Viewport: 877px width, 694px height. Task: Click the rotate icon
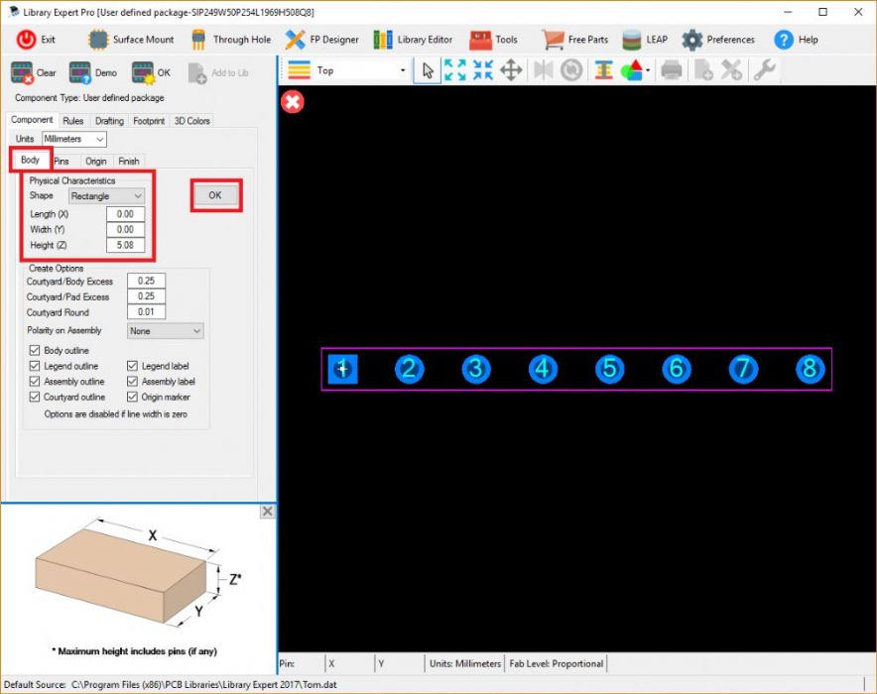(571, 70)
